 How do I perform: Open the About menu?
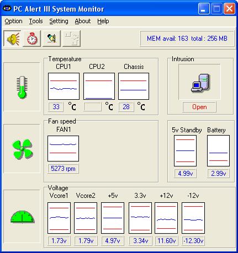pos(83,21)
